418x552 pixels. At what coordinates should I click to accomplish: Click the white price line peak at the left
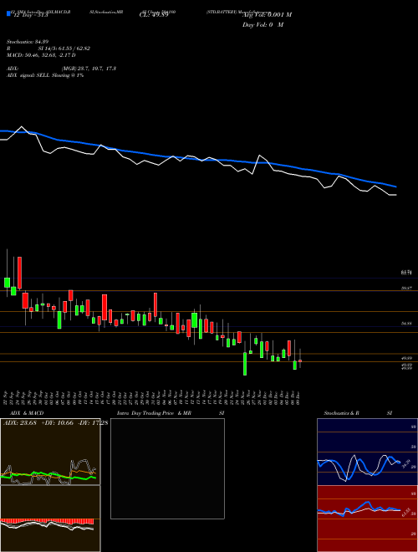coord(22,127)
